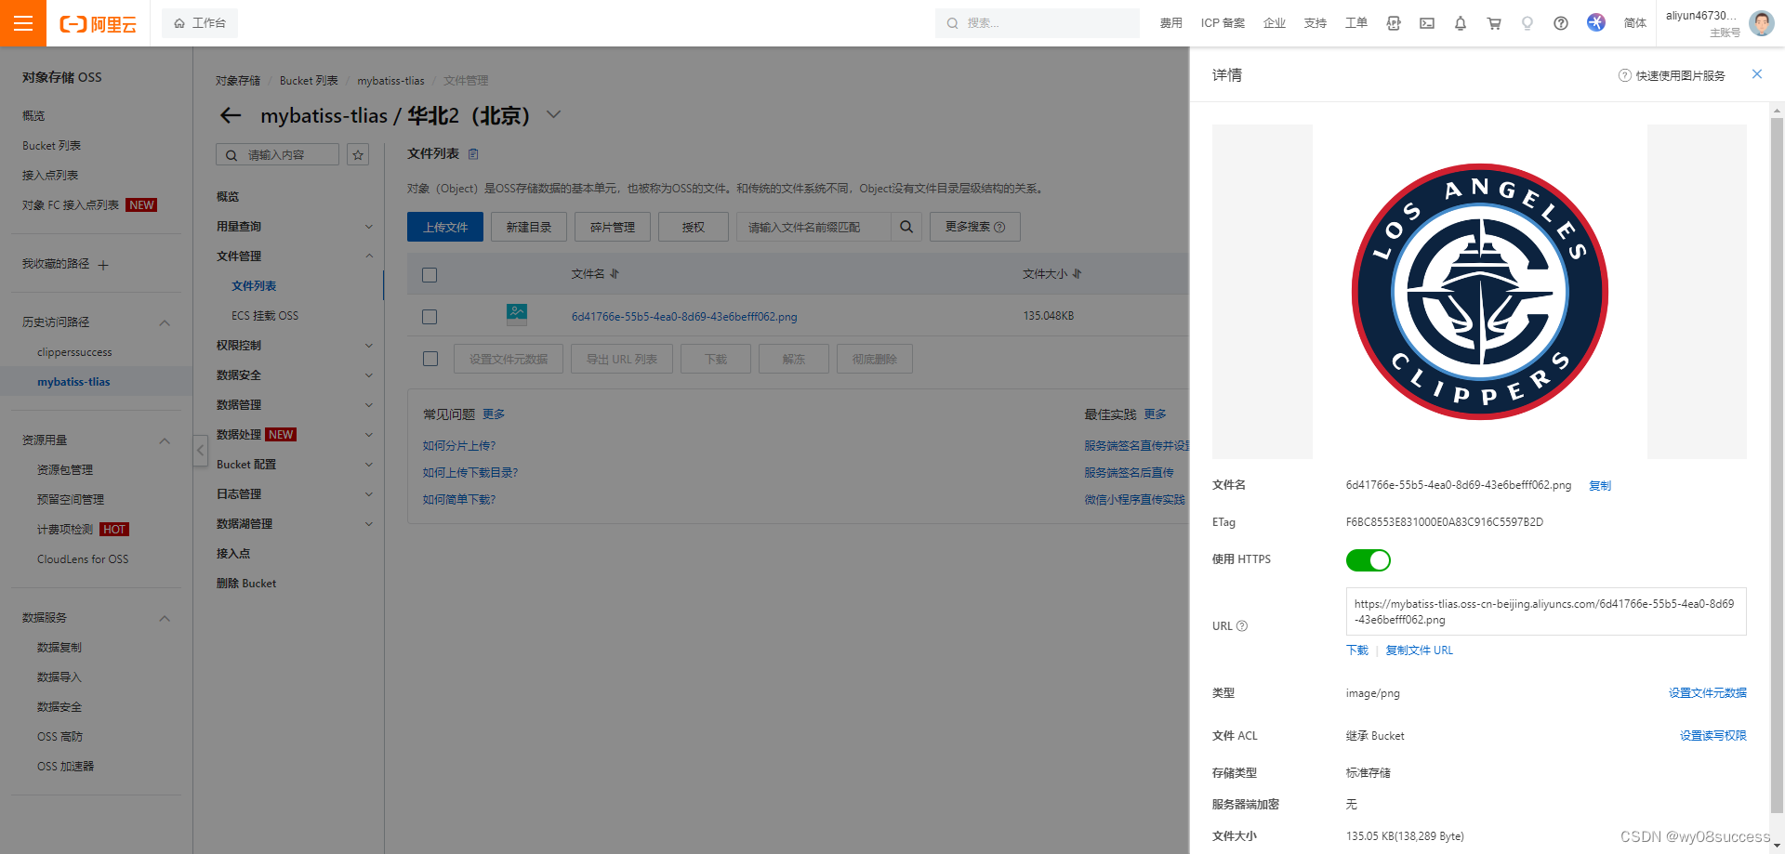Click the help question mark icon

tap(1561, 23)
